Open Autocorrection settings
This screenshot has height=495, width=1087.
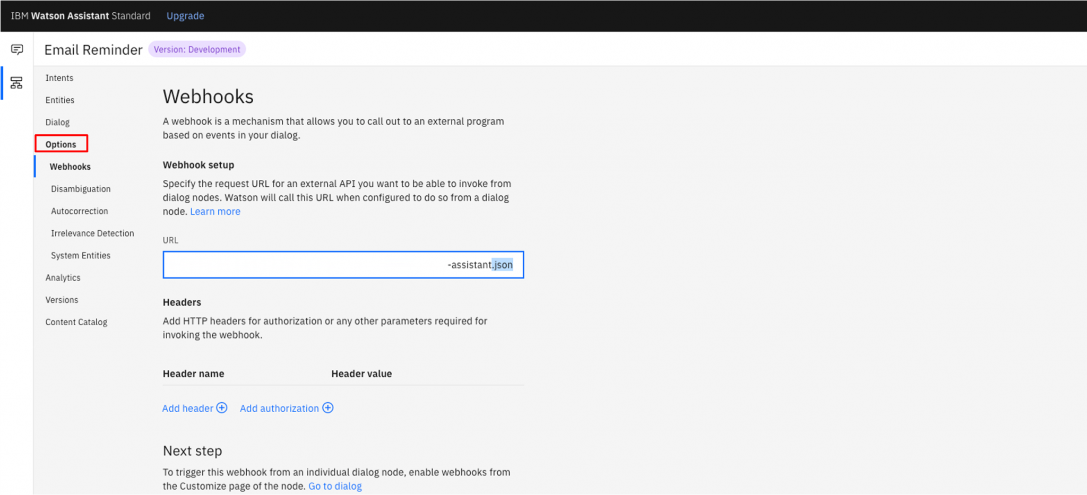click(79, 211)
